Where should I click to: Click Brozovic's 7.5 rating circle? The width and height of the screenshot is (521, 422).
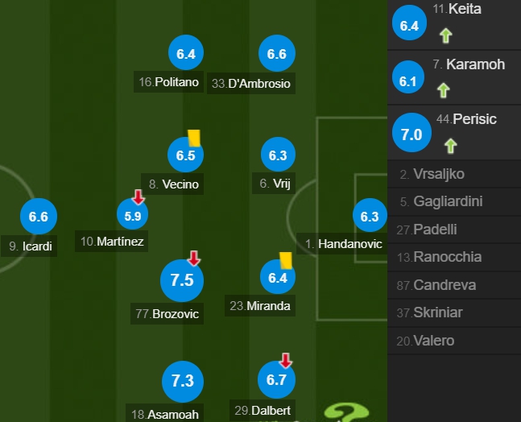pyautogui.click(x=182, y=280)
